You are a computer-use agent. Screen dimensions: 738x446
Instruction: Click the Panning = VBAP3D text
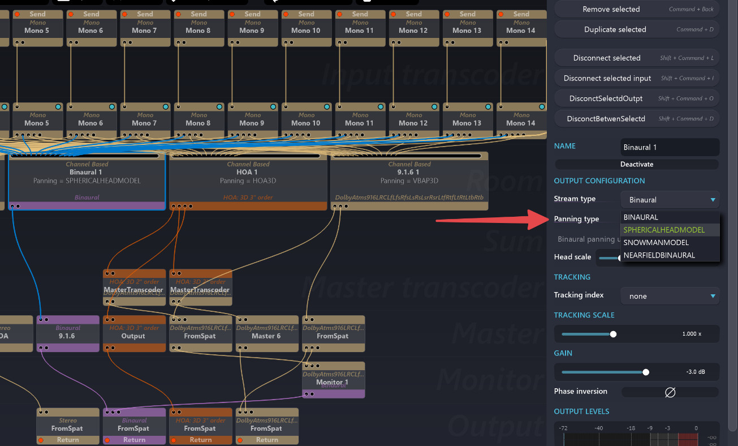point(408,181)
